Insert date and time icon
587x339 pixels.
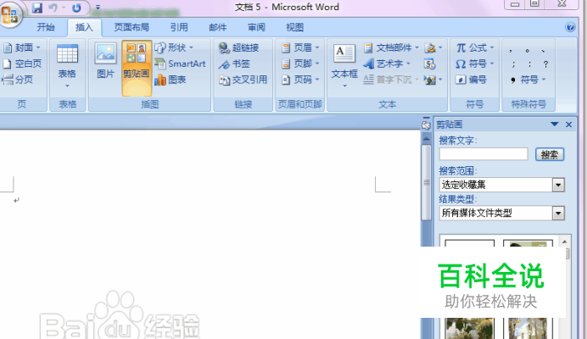[430, 64]
